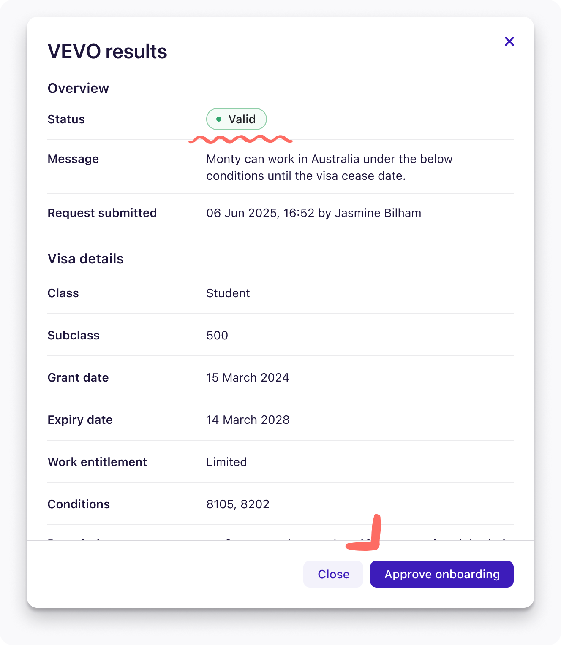561x645 pixels.
Task: Click the Conditions row label
Action: (79, 504)
